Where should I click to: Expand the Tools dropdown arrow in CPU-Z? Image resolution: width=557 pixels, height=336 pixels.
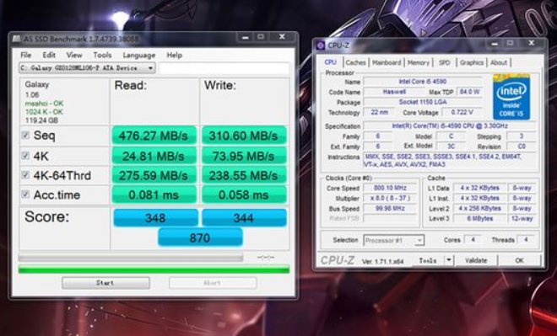click(449, 260)
